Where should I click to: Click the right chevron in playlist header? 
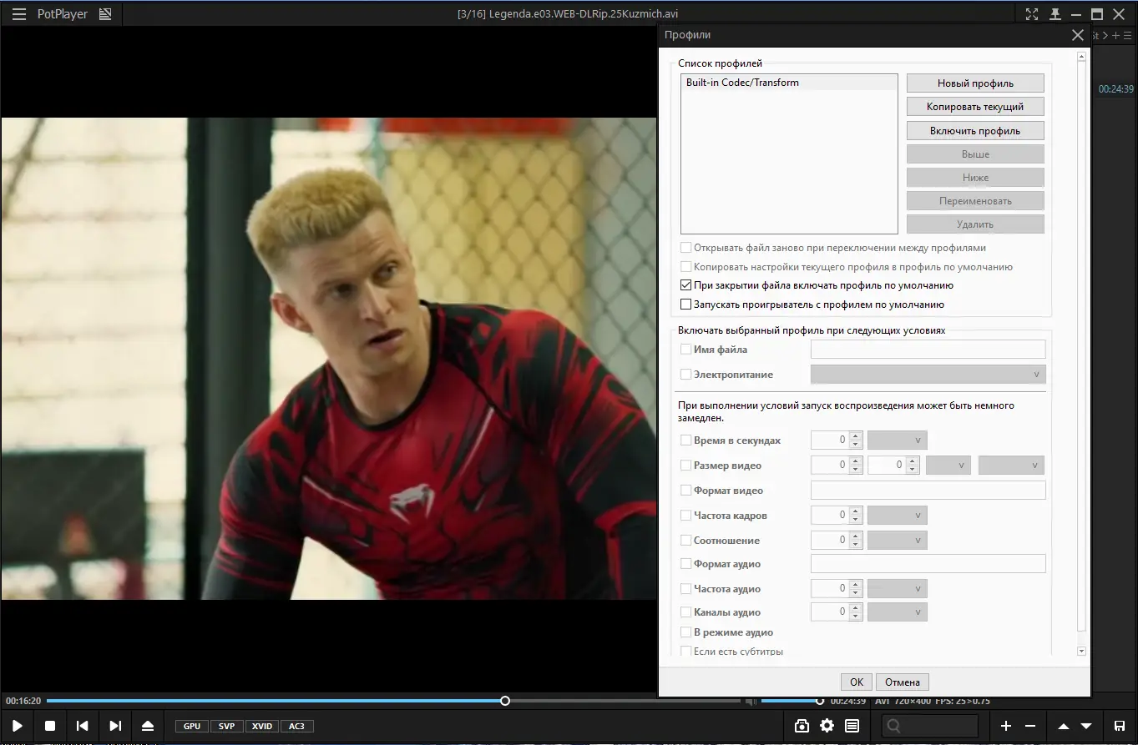tap(1105, 36)
